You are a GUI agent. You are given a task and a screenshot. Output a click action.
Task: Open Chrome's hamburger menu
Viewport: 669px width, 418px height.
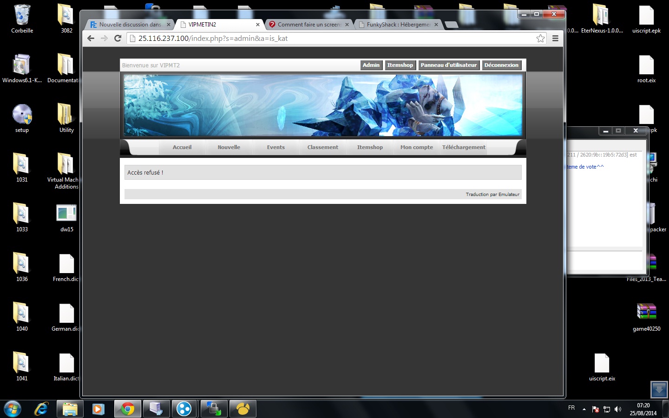[x=555, y=39]
